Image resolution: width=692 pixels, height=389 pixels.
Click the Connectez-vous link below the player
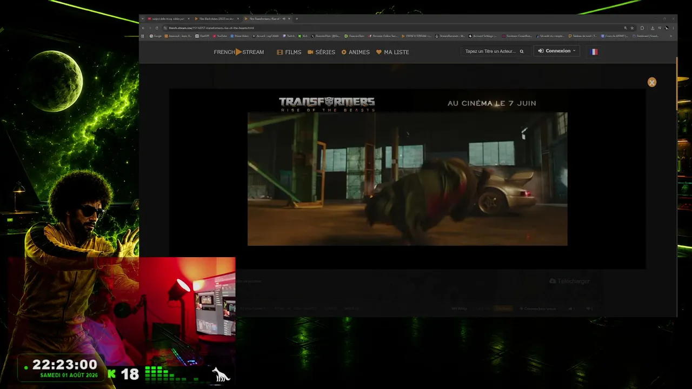pos(538,308)
